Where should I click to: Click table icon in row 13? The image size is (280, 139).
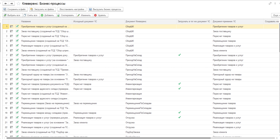(x=11, y=84)
